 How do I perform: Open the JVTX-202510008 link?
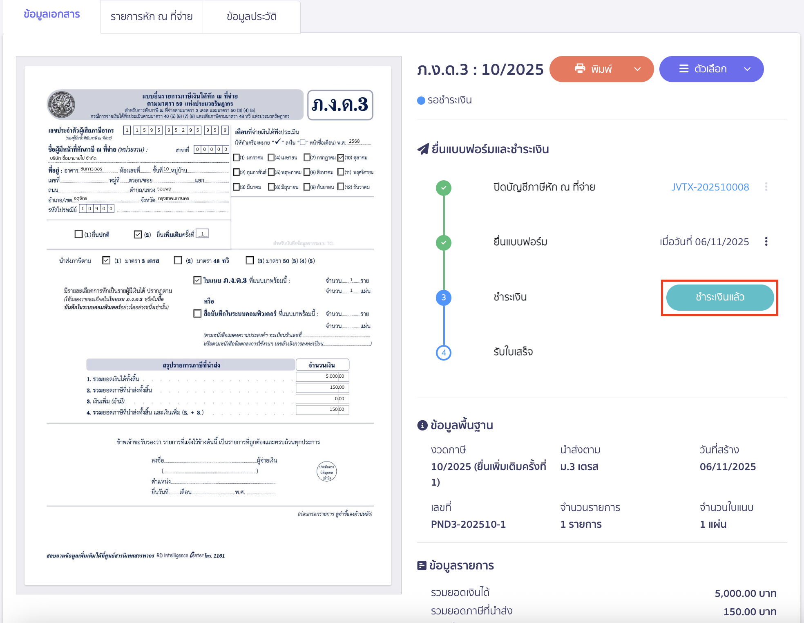tap(710, 187)
